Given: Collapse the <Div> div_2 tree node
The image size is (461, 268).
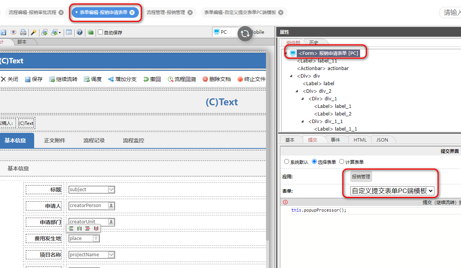Looking at the screenshot, I should (297, 91).
